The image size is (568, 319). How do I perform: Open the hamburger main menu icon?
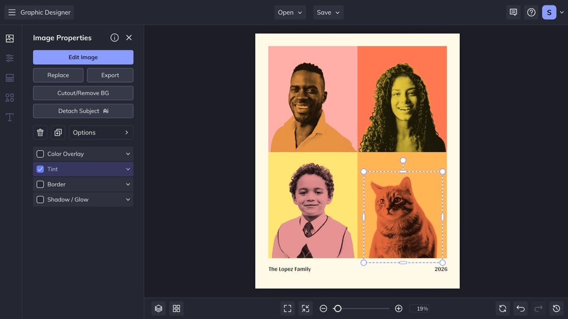pyautogui.click(x=12, y=12)
